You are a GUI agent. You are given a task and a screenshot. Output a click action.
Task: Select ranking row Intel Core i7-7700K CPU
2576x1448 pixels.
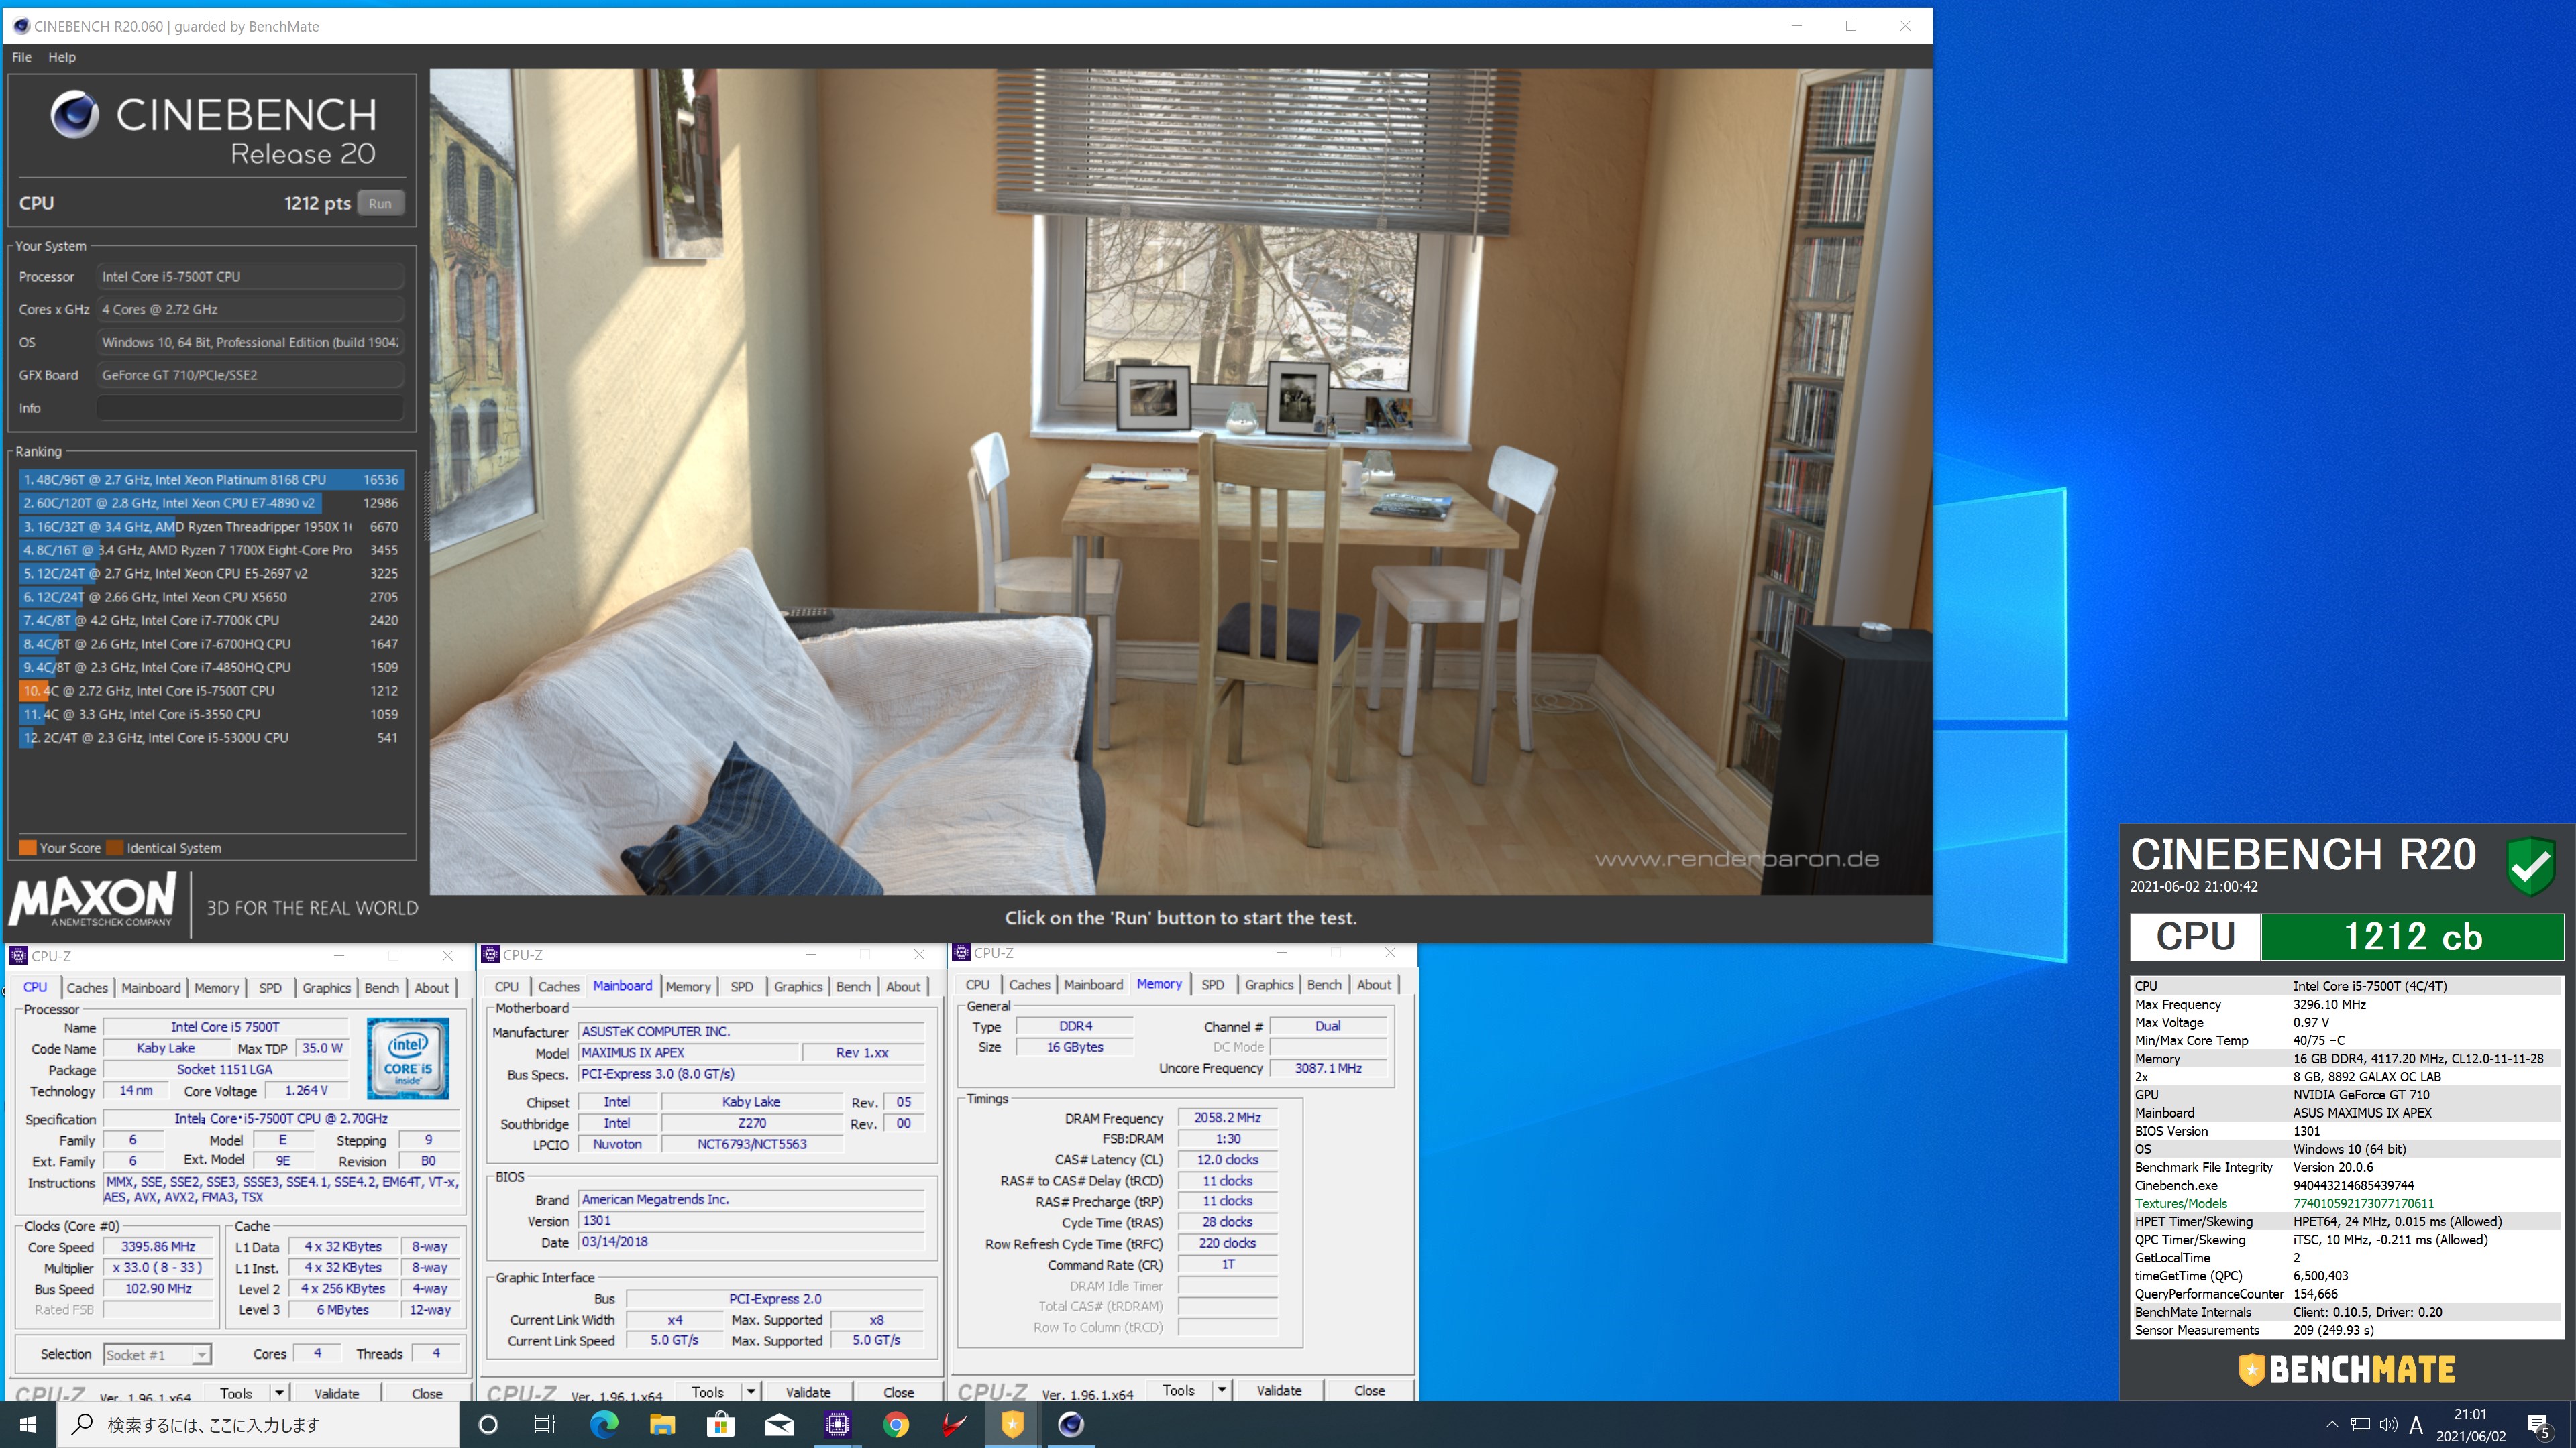(211, 621)
